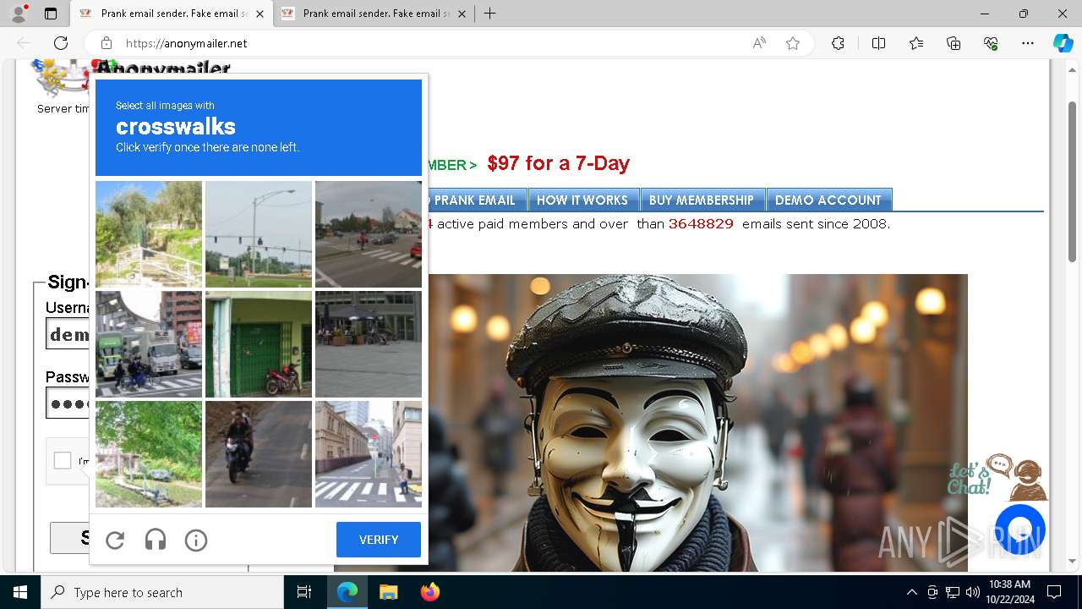1082x609 pixels.
Task: Close the second browser tab
Action: [x=462, y=14]
